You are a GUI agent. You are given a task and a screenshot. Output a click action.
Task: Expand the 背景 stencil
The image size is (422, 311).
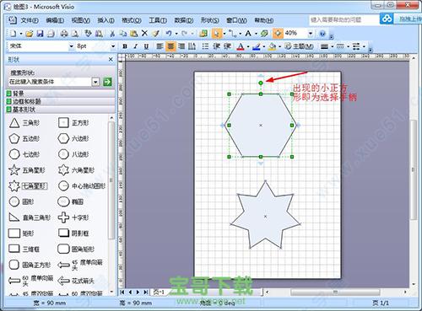(x=60, y=94)
